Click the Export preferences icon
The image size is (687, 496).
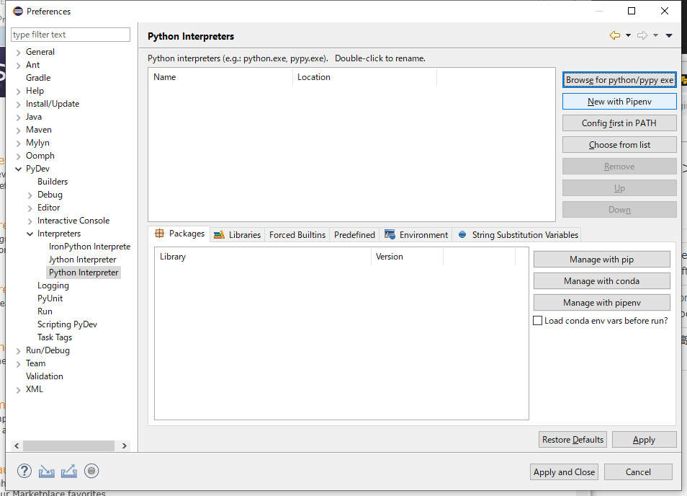pos(69,471)
